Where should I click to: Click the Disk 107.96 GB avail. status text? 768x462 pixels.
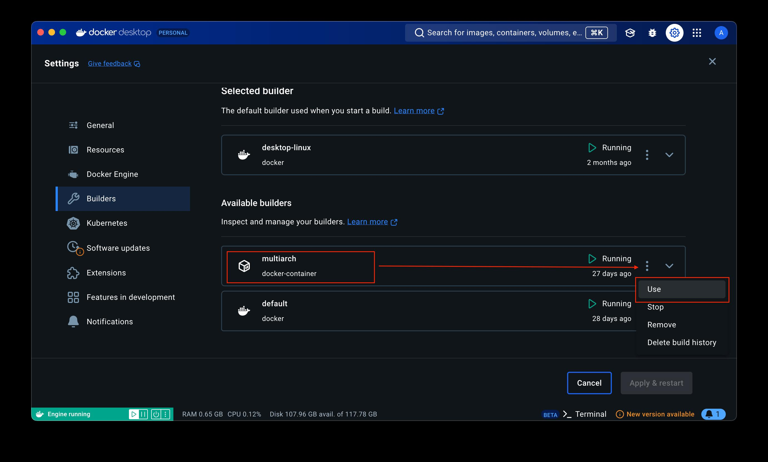323,414
